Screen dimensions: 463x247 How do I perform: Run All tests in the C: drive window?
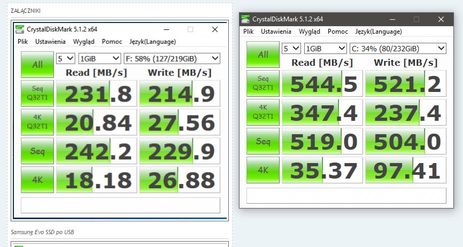coord(263,55)
